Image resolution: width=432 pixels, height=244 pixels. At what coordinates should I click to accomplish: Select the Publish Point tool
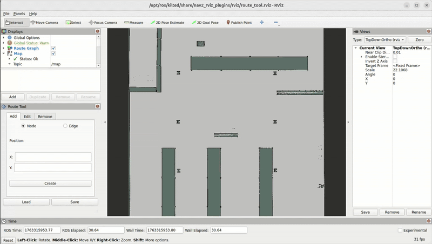pyautogui.click(x=239, y=23)
